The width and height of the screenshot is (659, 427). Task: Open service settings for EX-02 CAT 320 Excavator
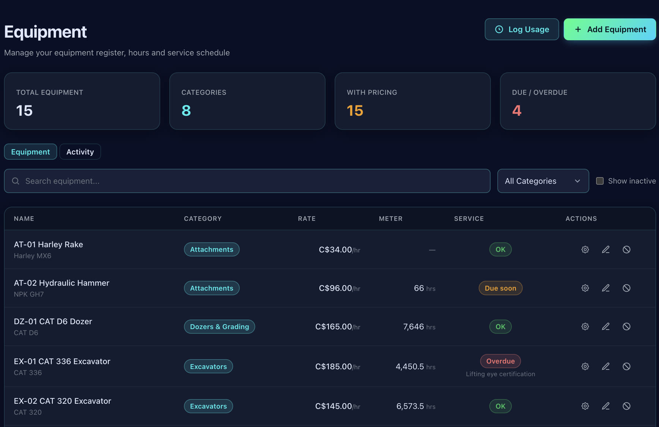click(585, 406)
